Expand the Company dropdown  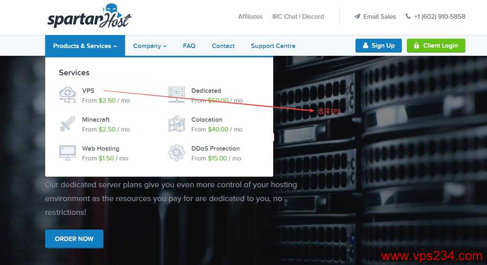[150, 46]
